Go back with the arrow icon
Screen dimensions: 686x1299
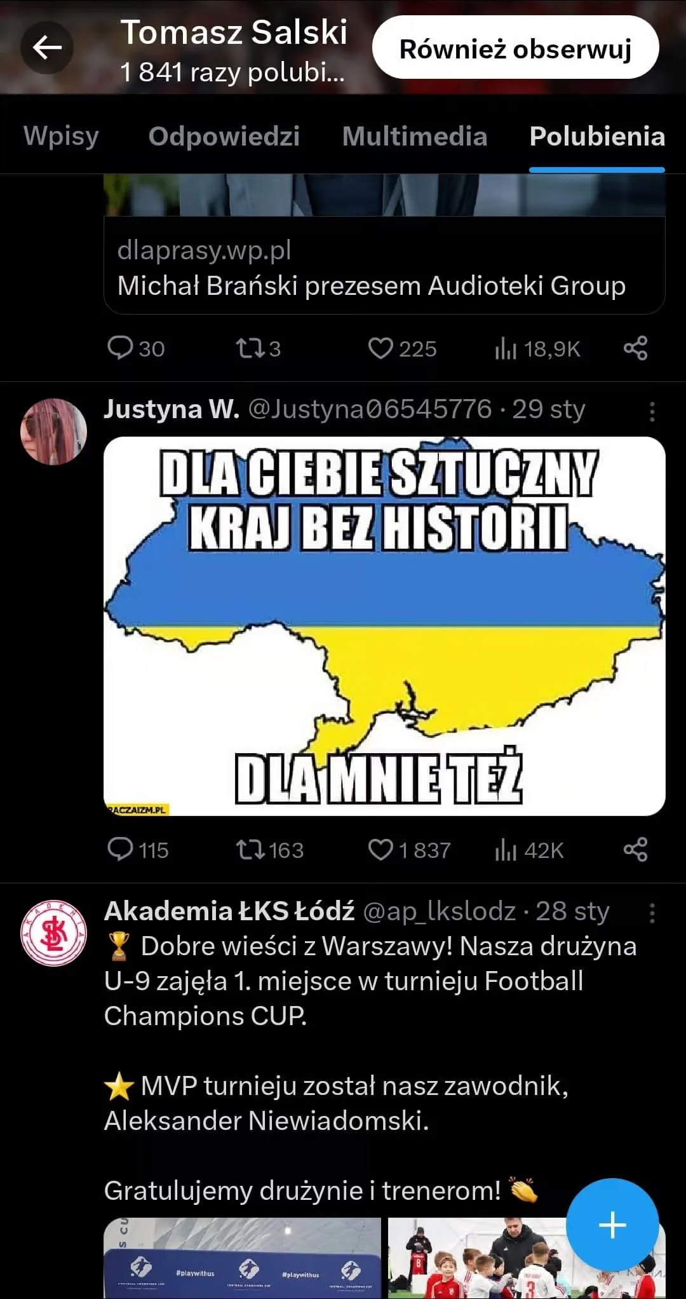coord(47,47)
